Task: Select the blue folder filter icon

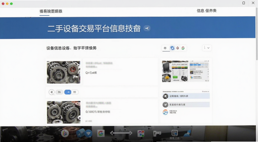Action: 172,48
